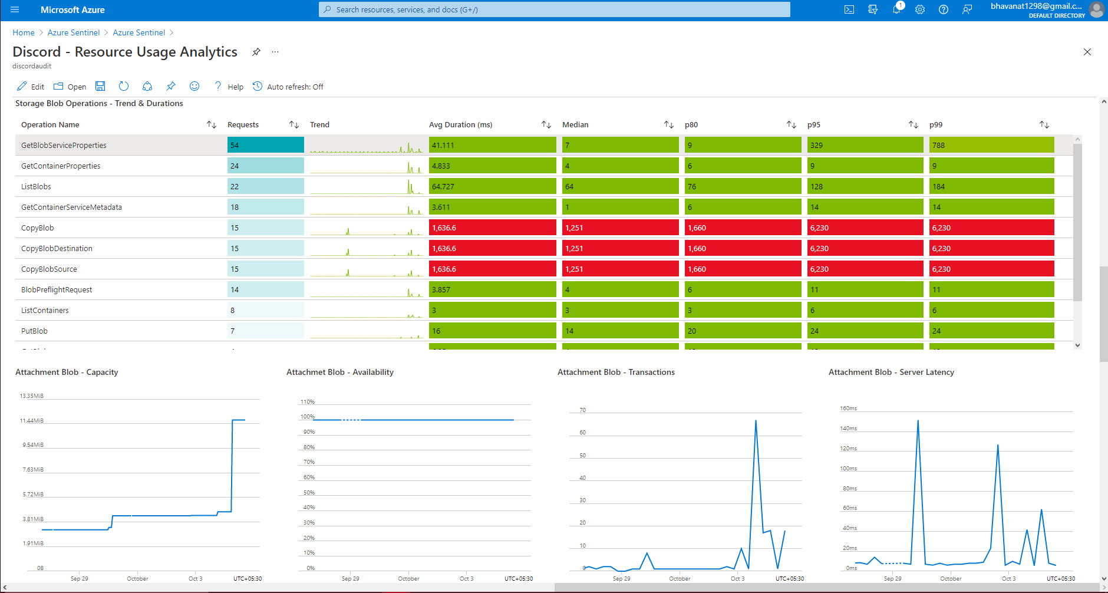This screenshot has width=1108, height=593.
Task: Select the GetContainerProperties operation name
Action: 61,166
